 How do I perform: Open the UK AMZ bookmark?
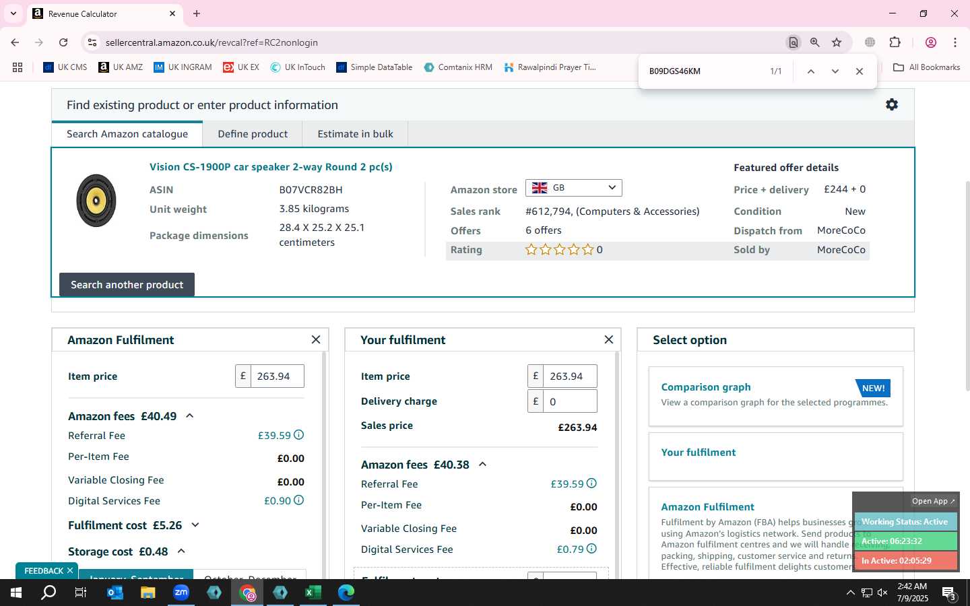[x=121, y=67]
